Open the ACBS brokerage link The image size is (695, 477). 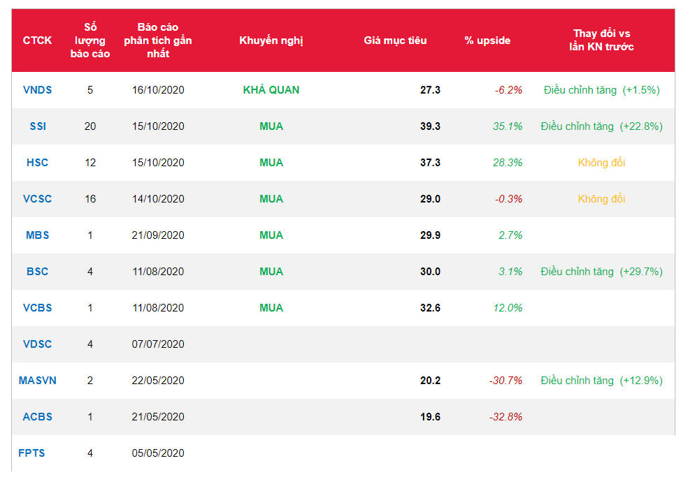tap(37, 417)
